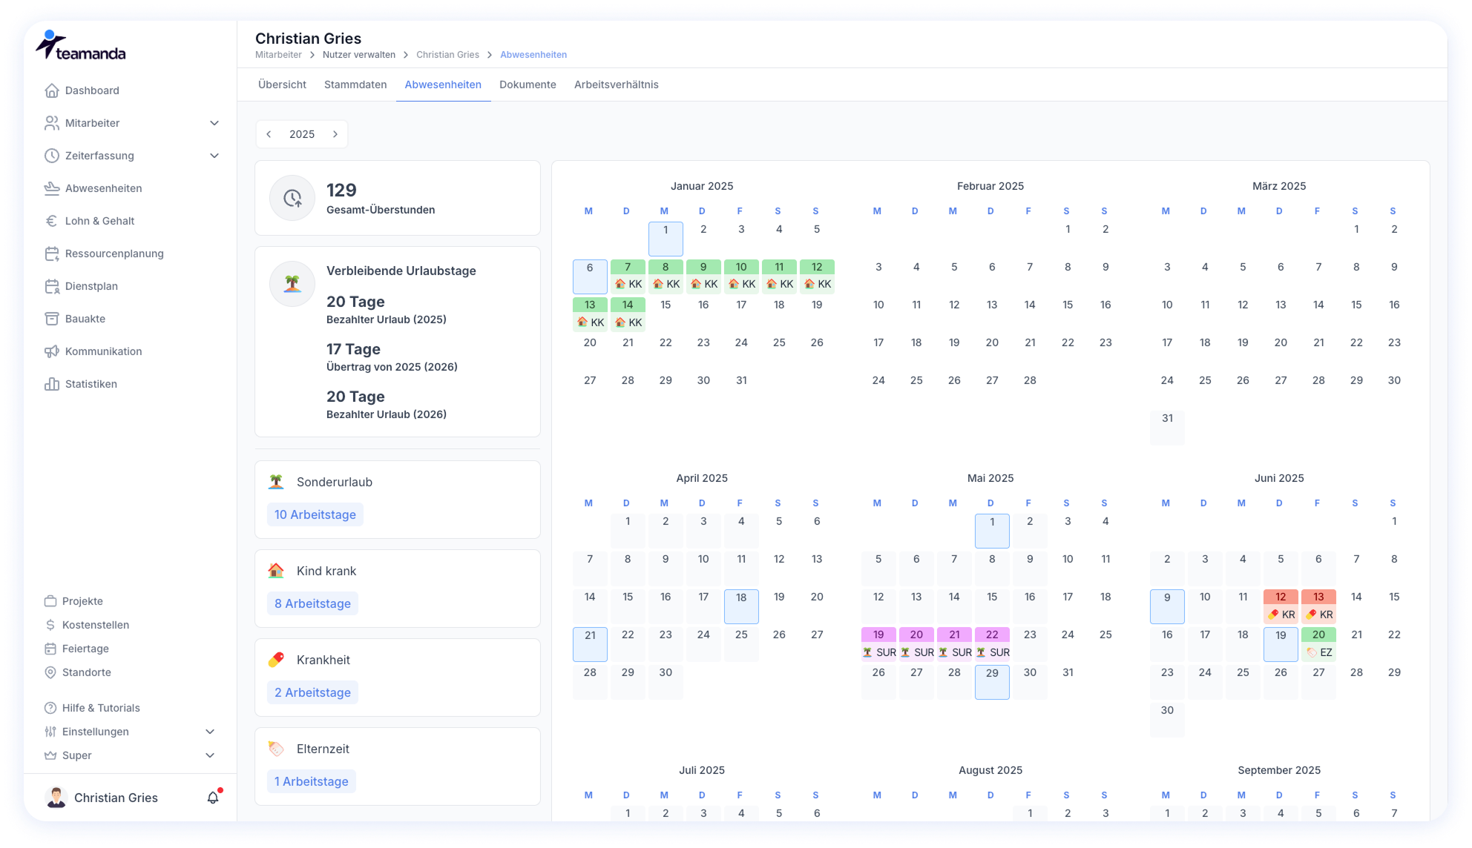Select the red 12 June KR day
This screenshot has width=1472, height=848.
click(x=1281, y=606)
